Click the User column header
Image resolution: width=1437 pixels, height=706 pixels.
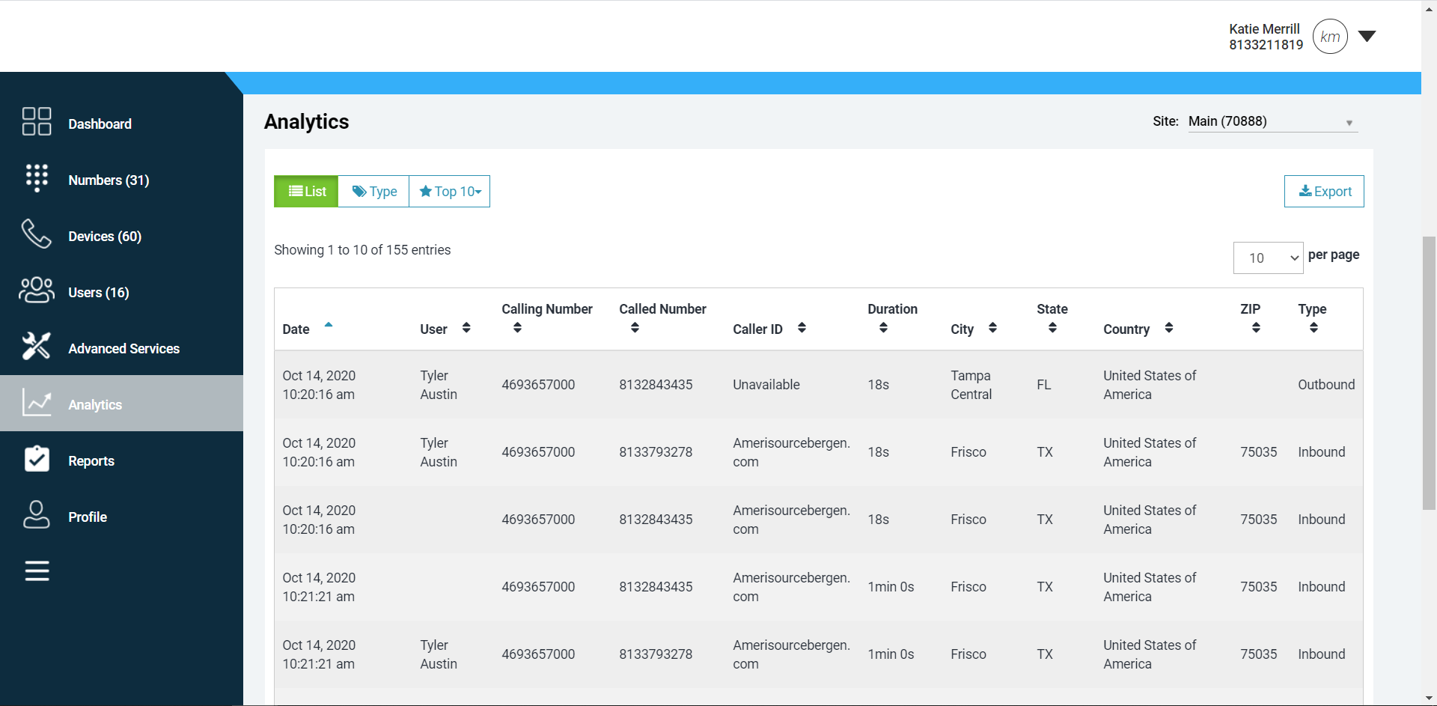click(433, 329)
